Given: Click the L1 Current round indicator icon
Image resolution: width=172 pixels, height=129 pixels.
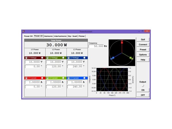Looking at the screenshot, I should coord(42,78).
